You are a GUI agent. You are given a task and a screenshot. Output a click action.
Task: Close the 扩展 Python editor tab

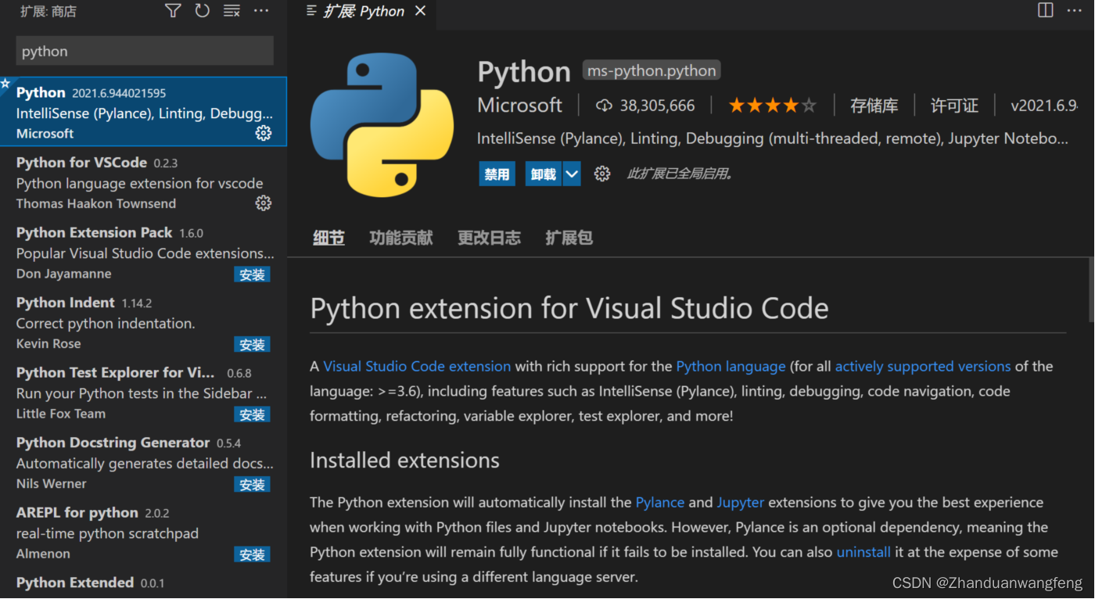point(421,11)
